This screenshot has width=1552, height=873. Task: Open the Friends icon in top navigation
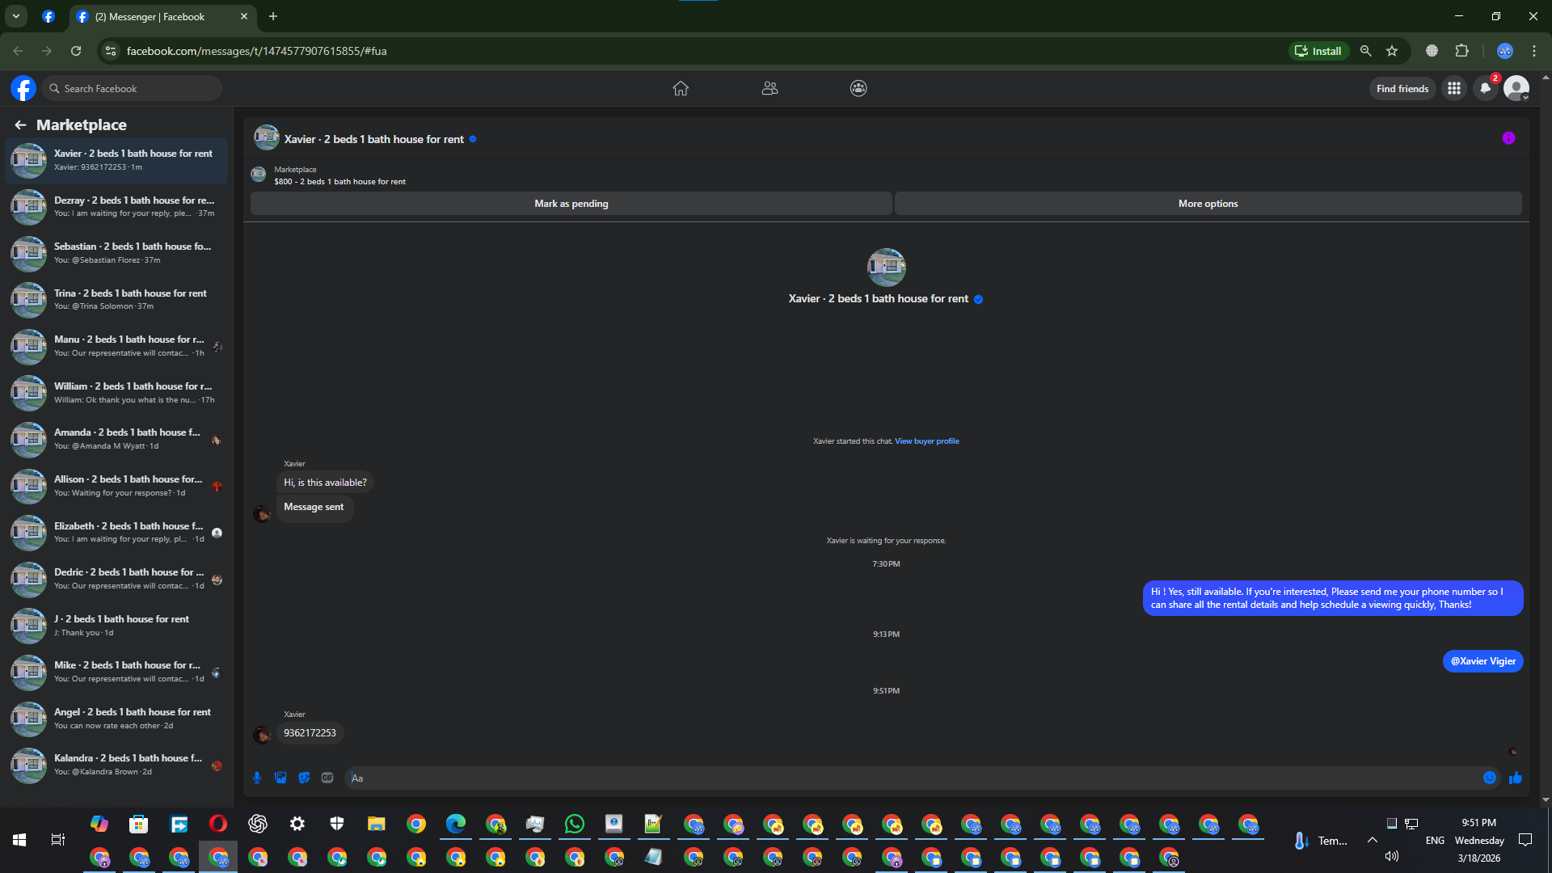(770, 88)
